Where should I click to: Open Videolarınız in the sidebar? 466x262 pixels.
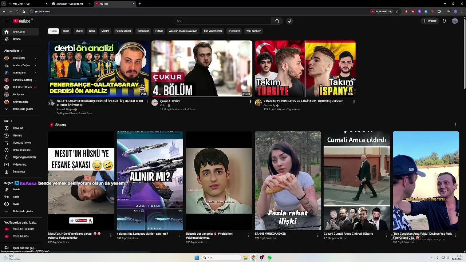point(20,164)
